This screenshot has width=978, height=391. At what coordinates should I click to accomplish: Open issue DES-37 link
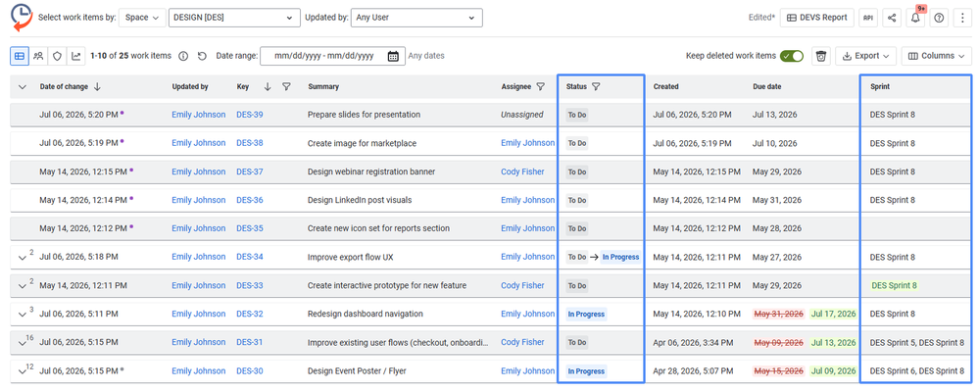coord(250,171)
